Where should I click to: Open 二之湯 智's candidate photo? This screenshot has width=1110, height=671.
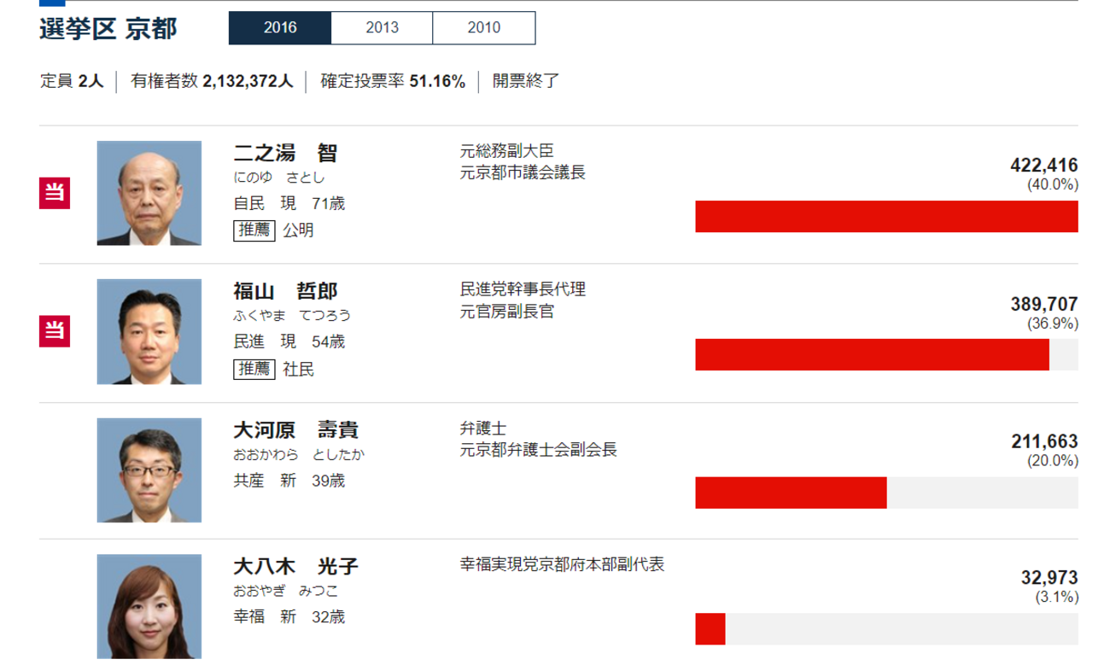(149, 193)
